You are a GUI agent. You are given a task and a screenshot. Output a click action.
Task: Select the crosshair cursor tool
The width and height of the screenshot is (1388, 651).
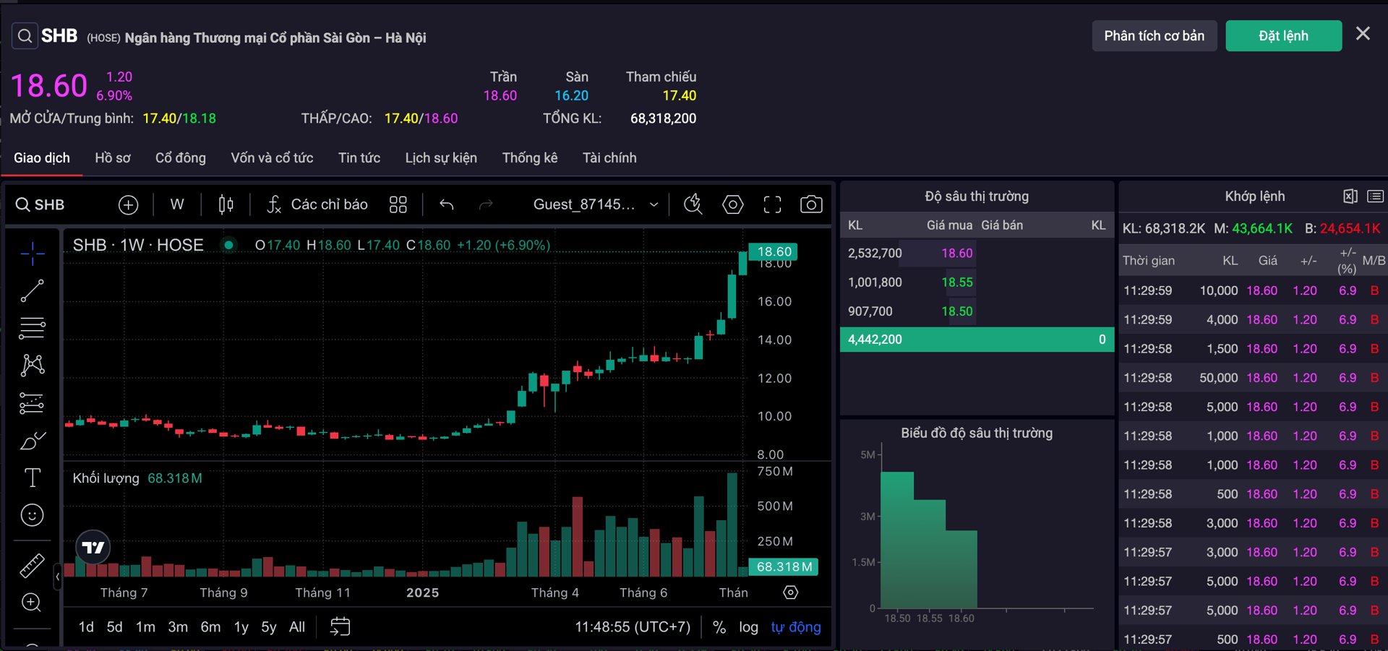point(32,254)
